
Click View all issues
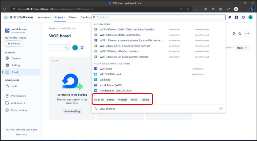click(x=159, y=109)
